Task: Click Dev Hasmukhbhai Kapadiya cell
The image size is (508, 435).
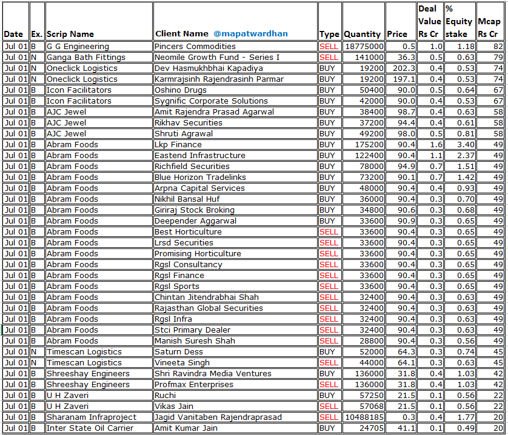Action: coord(236,68)
